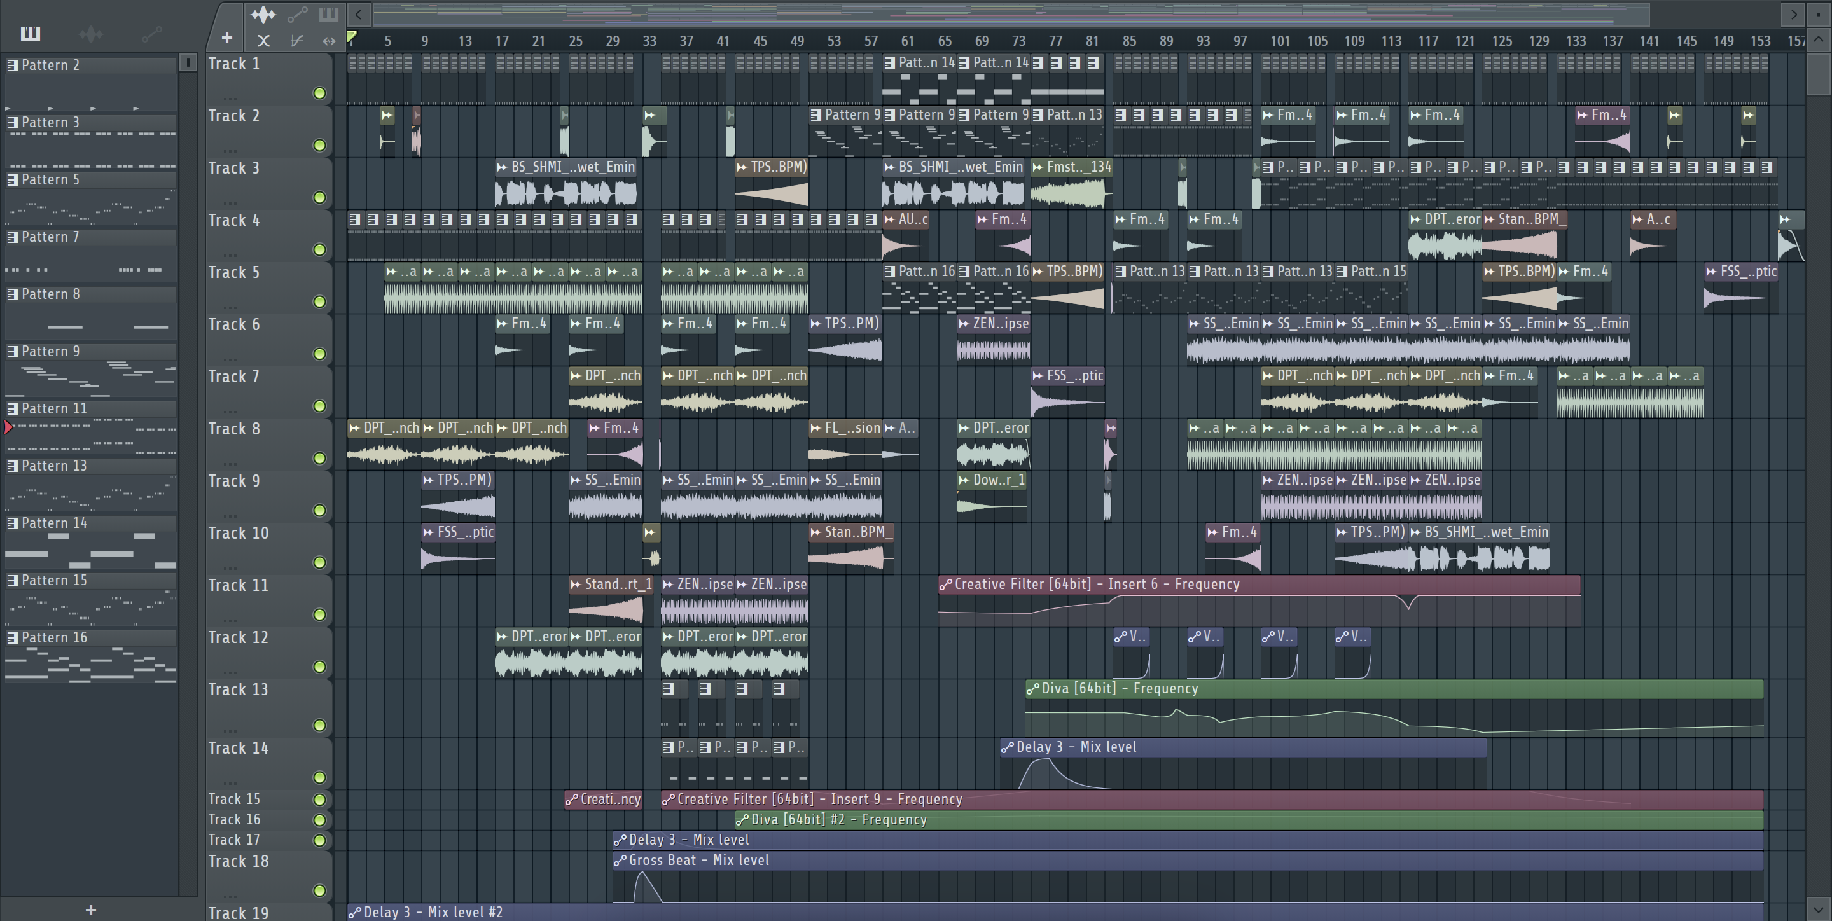Open menu icon of Diva [64bit] - Frequency clip
Image resolution: width=1832 pixels, height=921 pixels.
1033,688
